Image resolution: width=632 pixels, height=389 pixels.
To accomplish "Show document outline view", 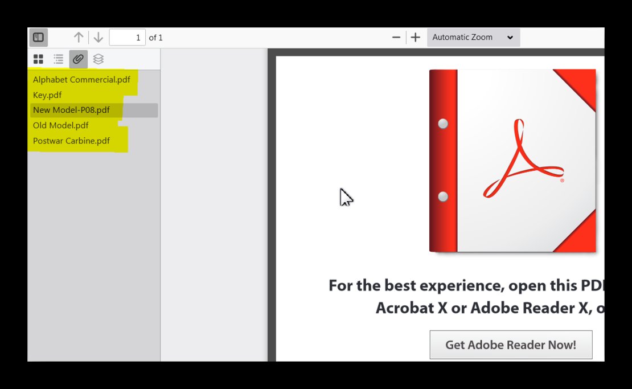I will point(59,59).
